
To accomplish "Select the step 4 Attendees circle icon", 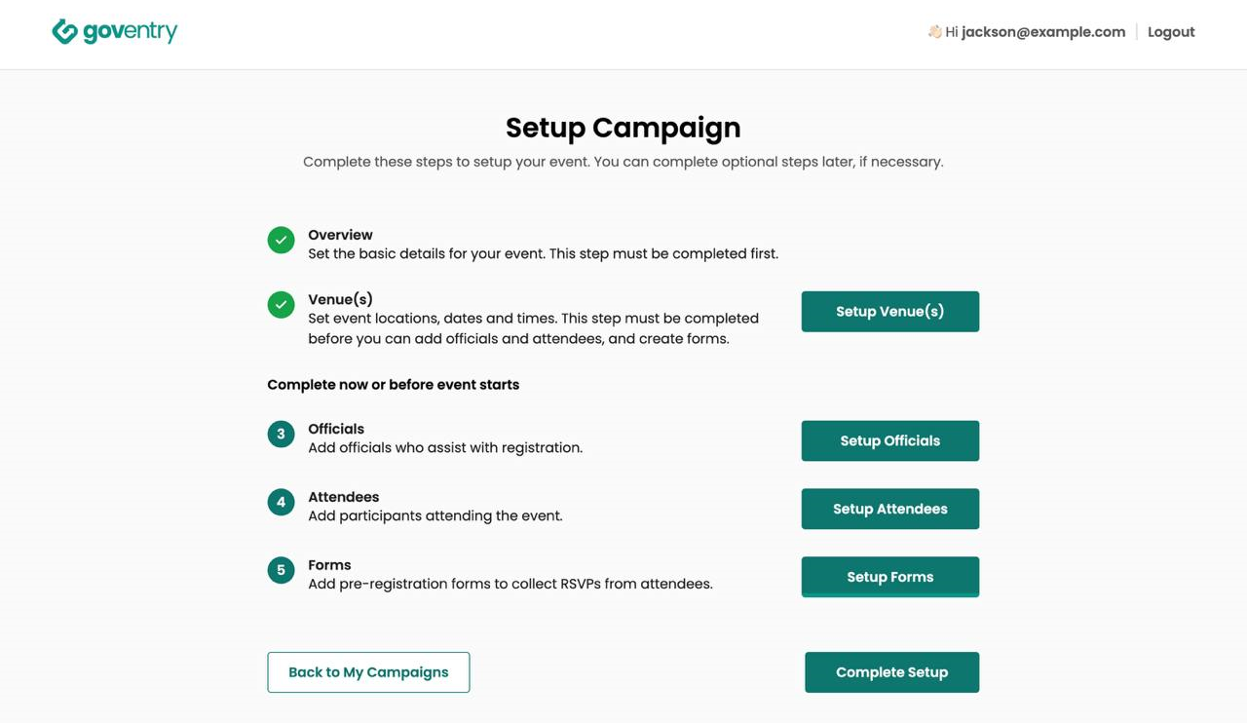I will (281, 502).
